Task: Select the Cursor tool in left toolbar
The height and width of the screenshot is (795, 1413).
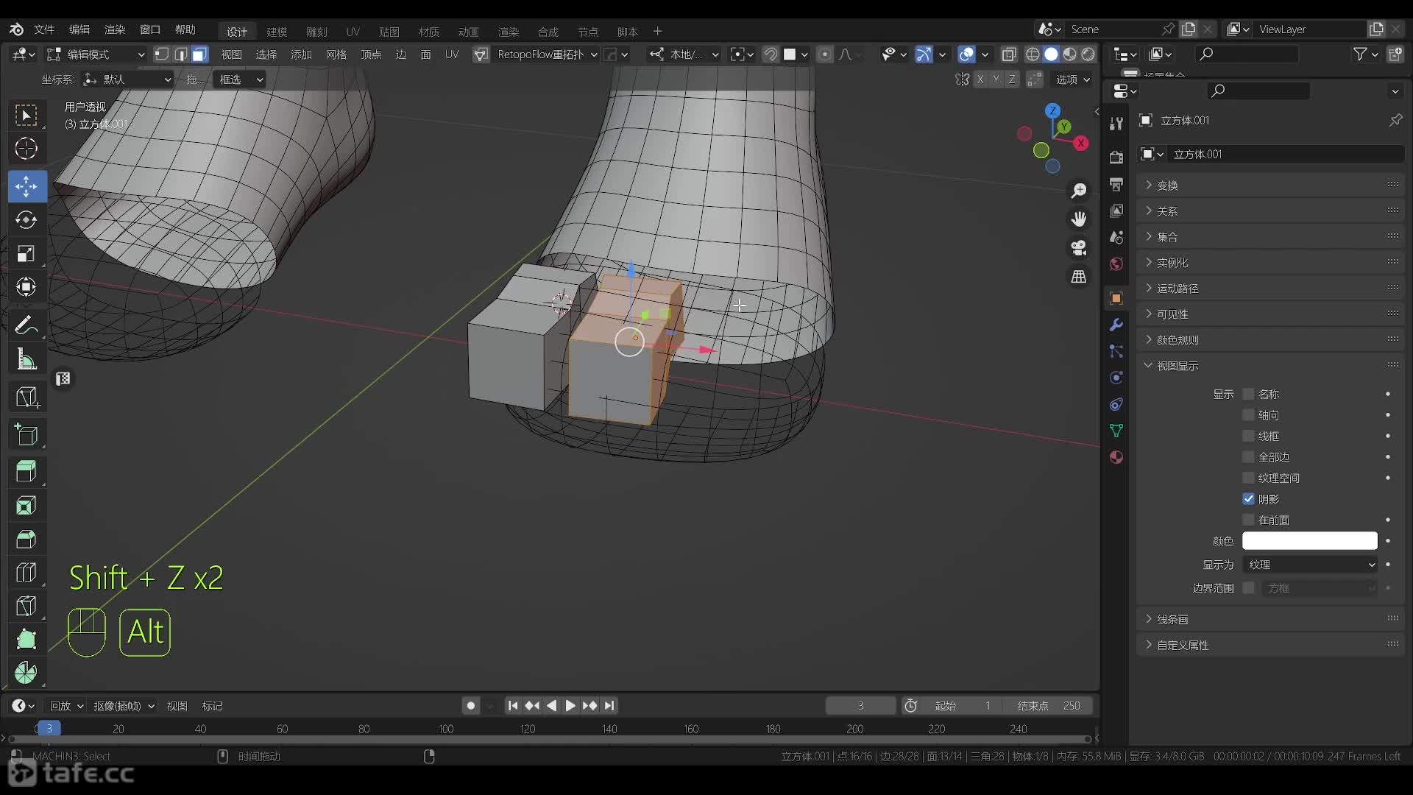Action: [x=26, y=149]
